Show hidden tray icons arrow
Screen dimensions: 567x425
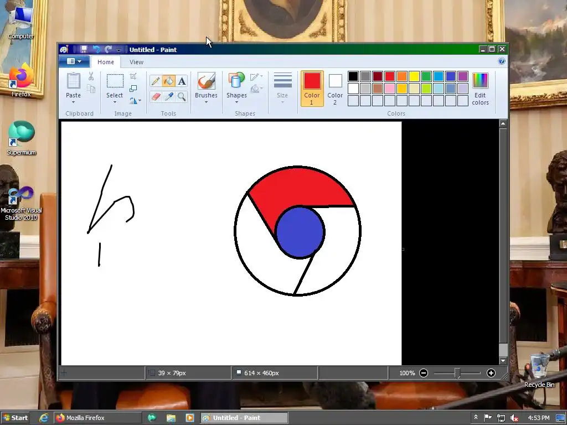(x=476, y=417)
